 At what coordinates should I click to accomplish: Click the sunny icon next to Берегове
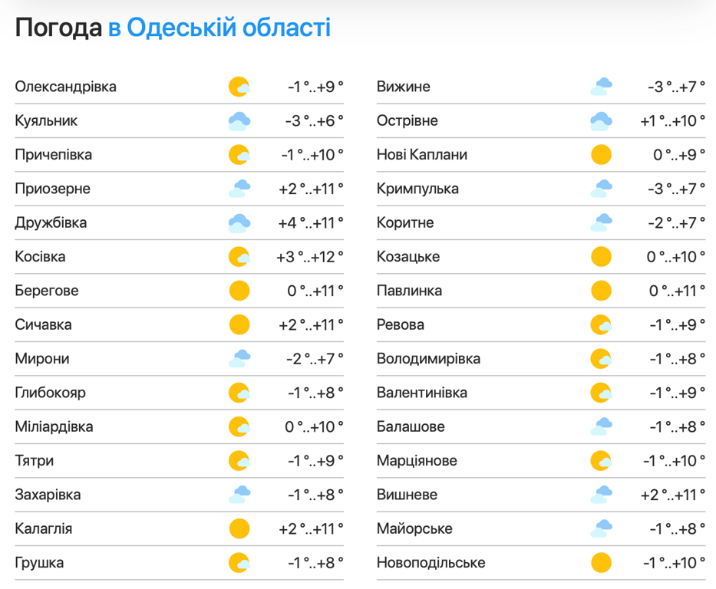click(x=239, y=291)
